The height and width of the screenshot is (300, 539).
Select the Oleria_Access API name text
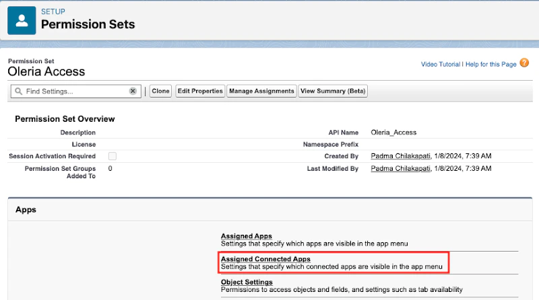(x=393, y=133)
